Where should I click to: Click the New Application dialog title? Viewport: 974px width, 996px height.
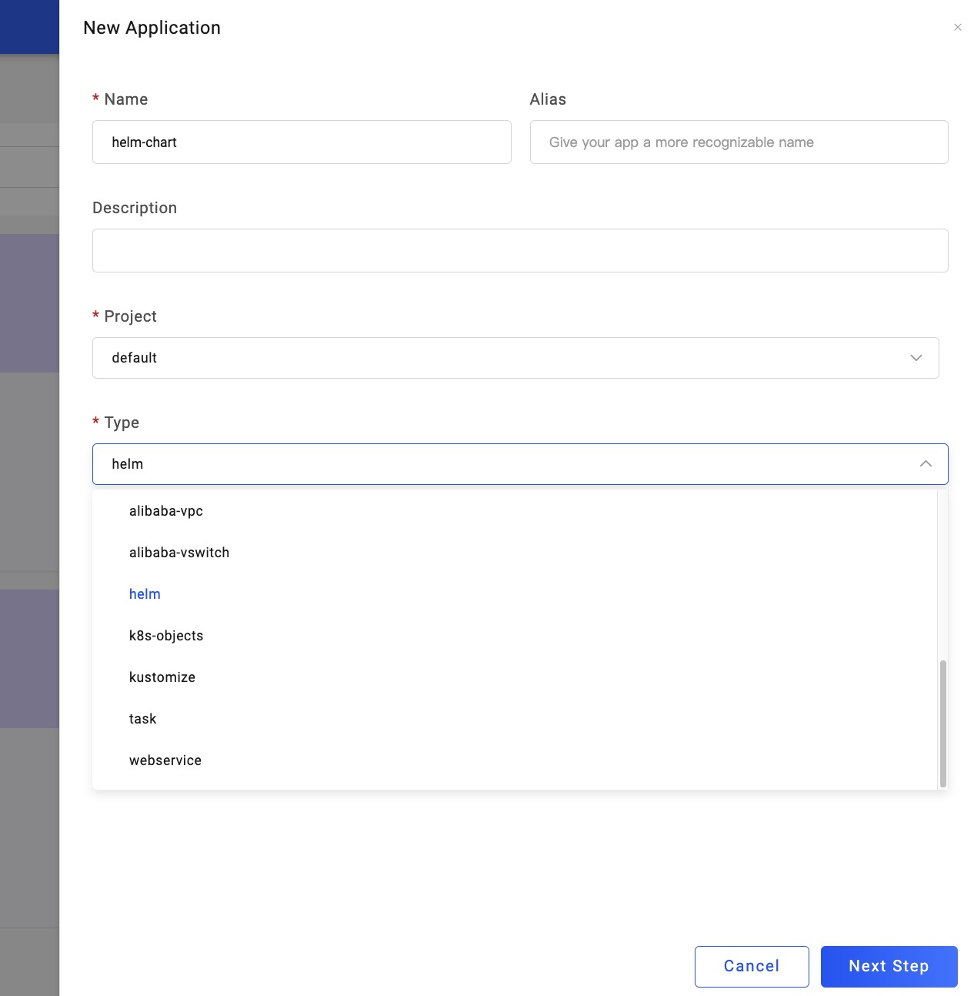(x=152, y=28)
